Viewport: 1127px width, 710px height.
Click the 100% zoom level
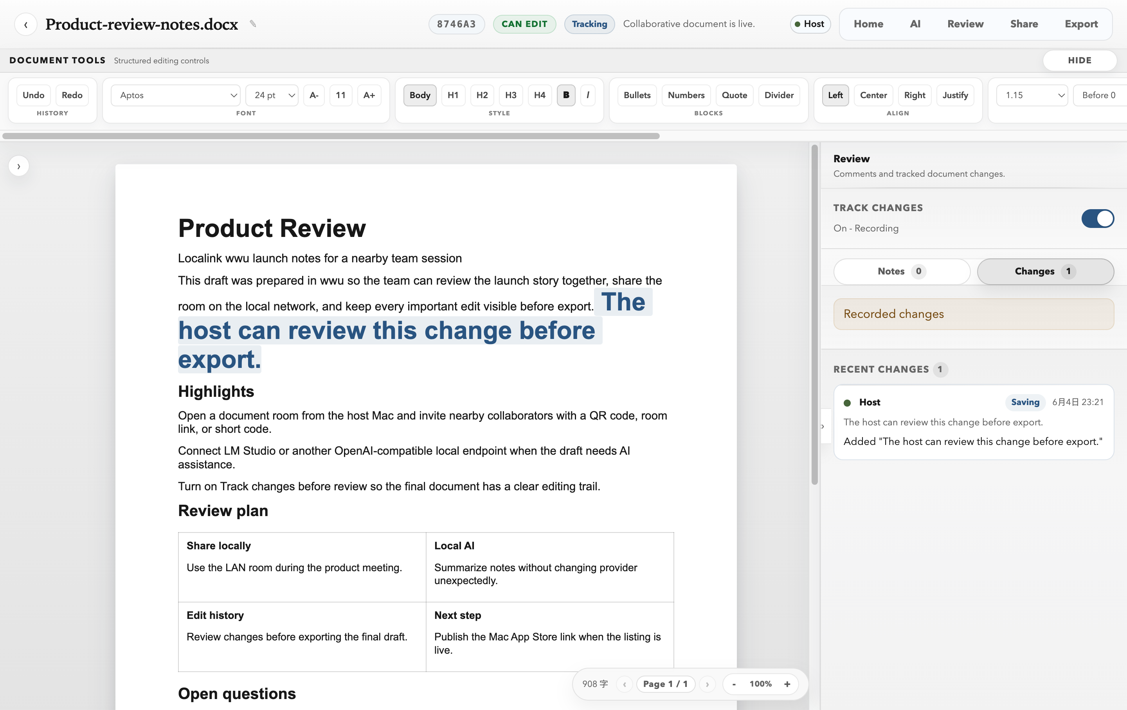(761, 684)
